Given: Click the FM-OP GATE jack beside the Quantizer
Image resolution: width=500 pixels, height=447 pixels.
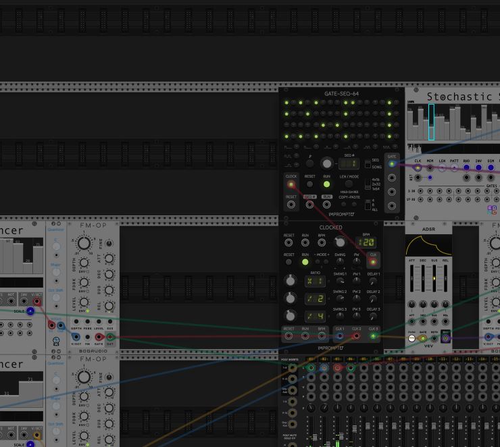Looking at the screenshot, I should click(99, 336).
